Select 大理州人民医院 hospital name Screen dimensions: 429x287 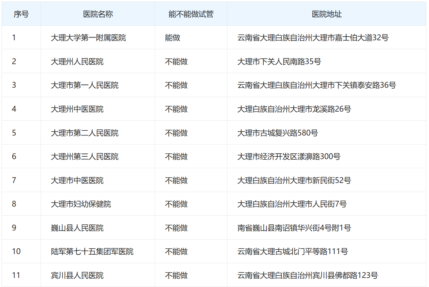point(77,61)
